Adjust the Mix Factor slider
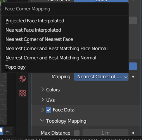Screen dimensions: 142x140 (x=101, y=1)
